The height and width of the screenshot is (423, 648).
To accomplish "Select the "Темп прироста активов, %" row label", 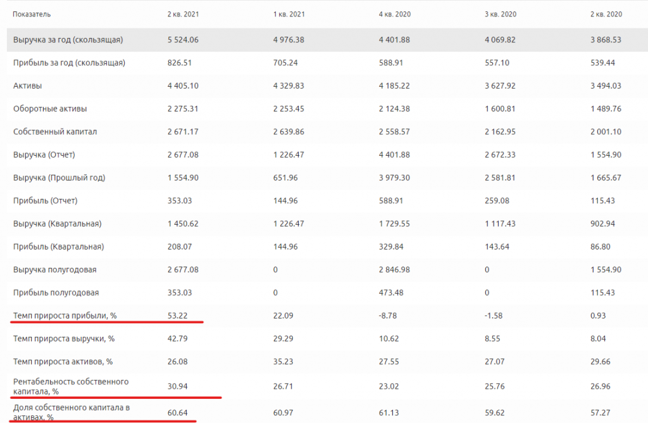I will click(x=63, y=362).
